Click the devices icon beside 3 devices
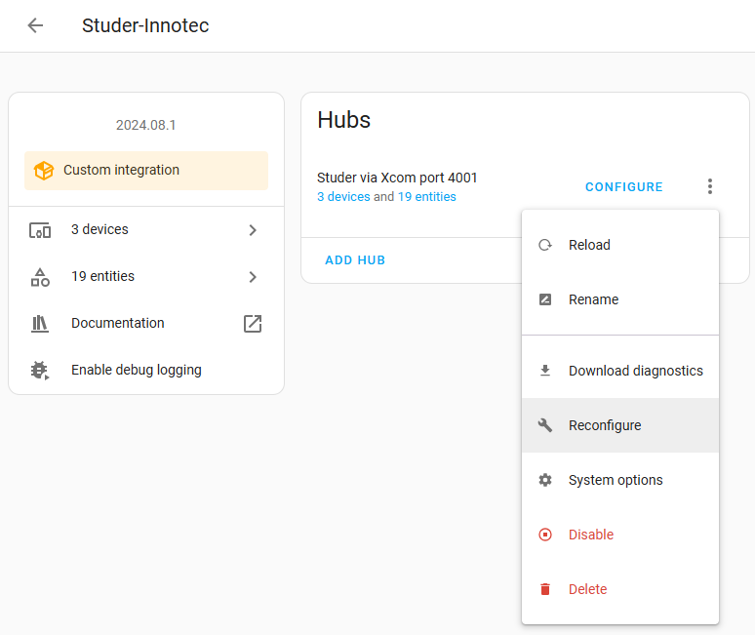755x635 pixels. click(x=40, y=230)
